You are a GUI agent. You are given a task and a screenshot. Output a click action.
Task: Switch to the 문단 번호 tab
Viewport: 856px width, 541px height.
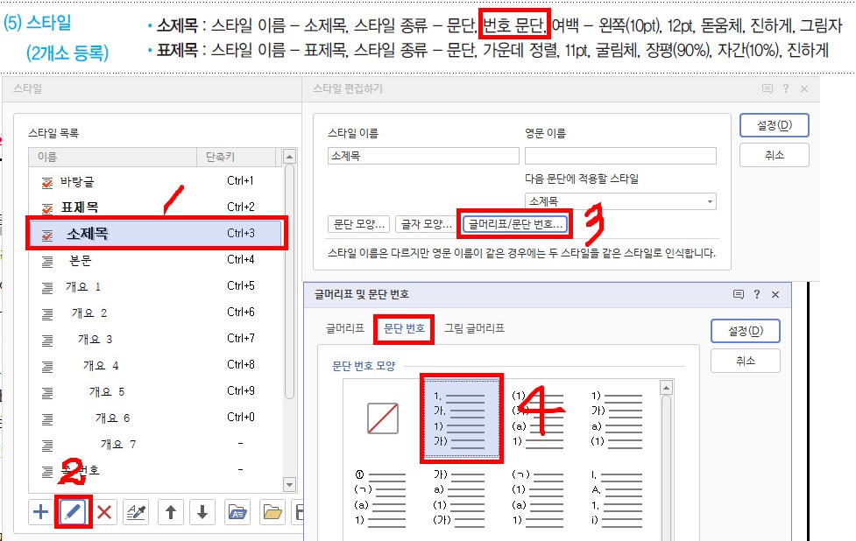pyautogui.click(x=404, y=328)
